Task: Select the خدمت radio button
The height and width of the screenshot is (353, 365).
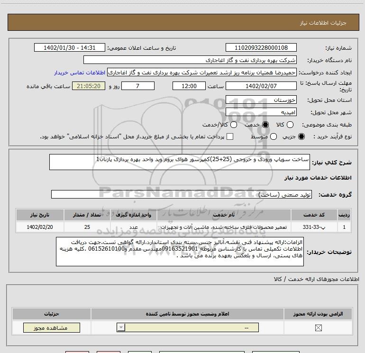Action: (265, 125)
